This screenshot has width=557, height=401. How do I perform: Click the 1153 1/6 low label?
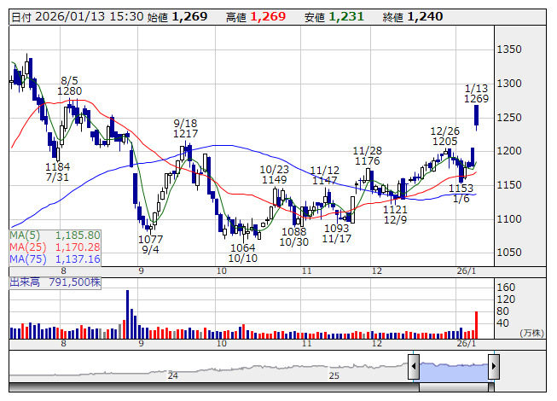point(461,193)
